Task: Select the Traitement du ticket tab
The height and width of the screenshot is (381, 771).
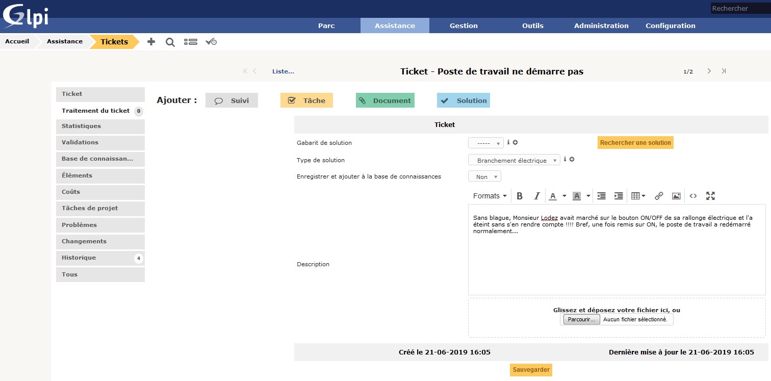Action: click(100, 111)
